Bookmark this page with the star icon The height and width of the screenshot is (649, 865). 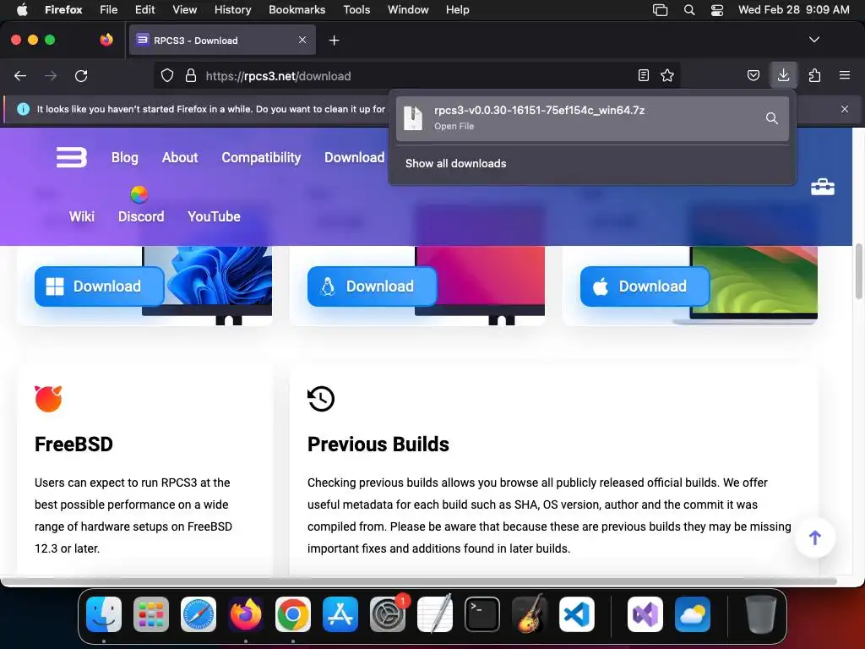[x=667, y=75]
